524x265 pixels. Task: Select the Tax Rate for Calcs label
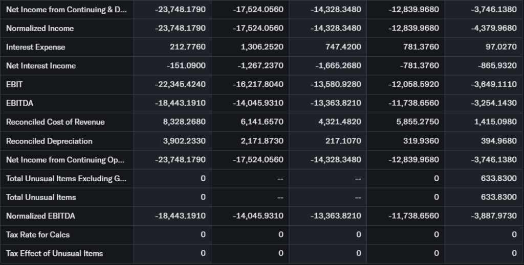coord(38,235)
